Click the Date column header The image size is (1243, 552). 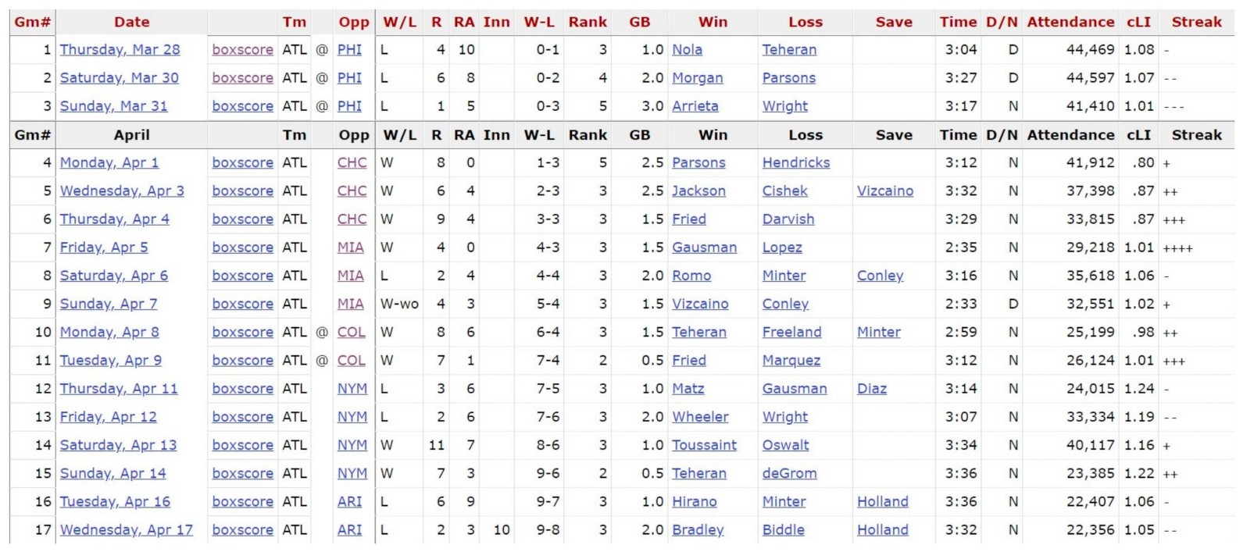point(131,23)
